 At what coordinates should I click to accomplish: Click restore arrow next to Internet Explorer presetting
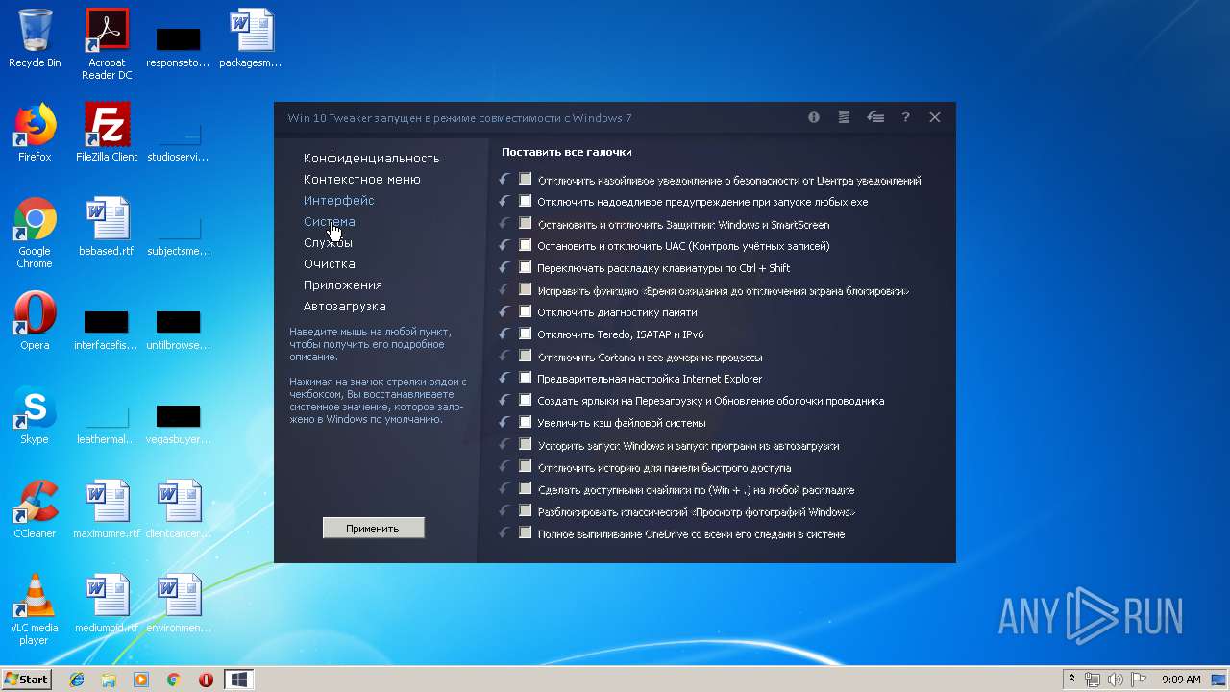point(504,378)
